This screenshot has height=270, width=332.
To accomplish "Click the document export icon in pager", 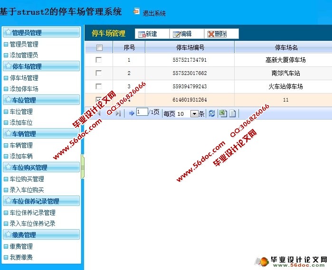I will 232,113.
